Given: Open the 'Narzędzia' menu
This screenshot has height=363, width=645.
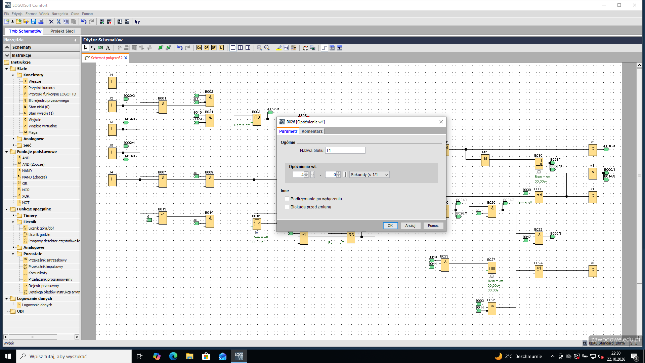Looking at the screenshot, I should [x=60, y=14].
